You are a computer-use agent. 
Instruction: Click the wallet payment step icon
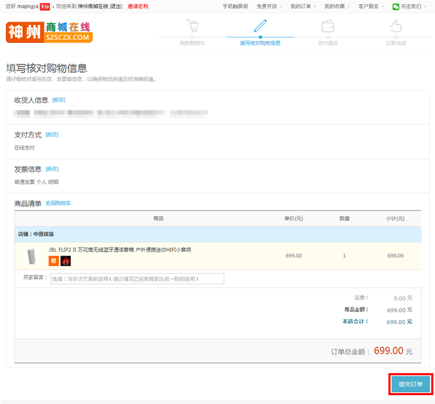pos(328,26)
